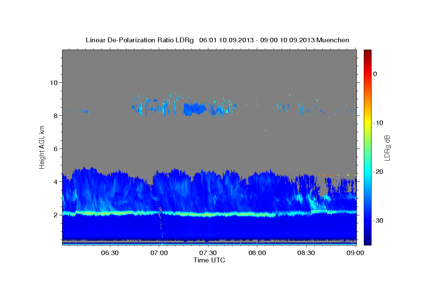Click the colorbar value -30
This screenshot has height=294, width=441.
coord(378,220)
